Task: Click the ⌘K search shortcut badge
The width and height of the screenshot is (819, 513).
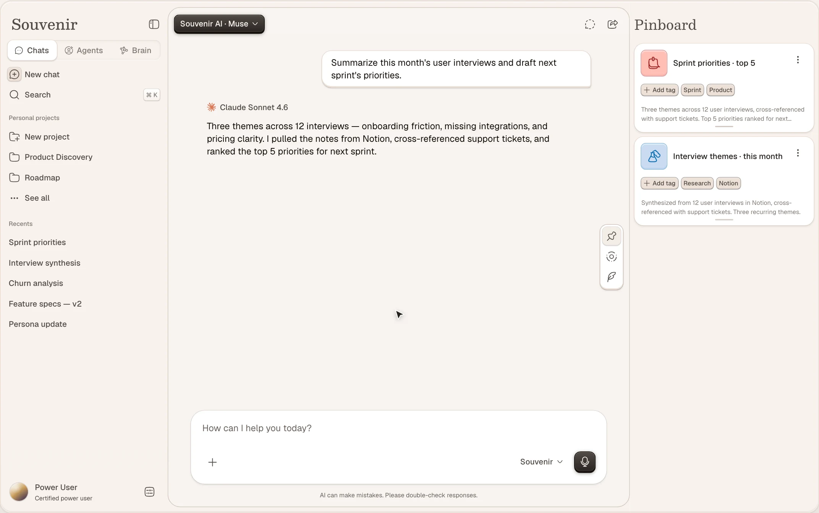Action: 152,95
